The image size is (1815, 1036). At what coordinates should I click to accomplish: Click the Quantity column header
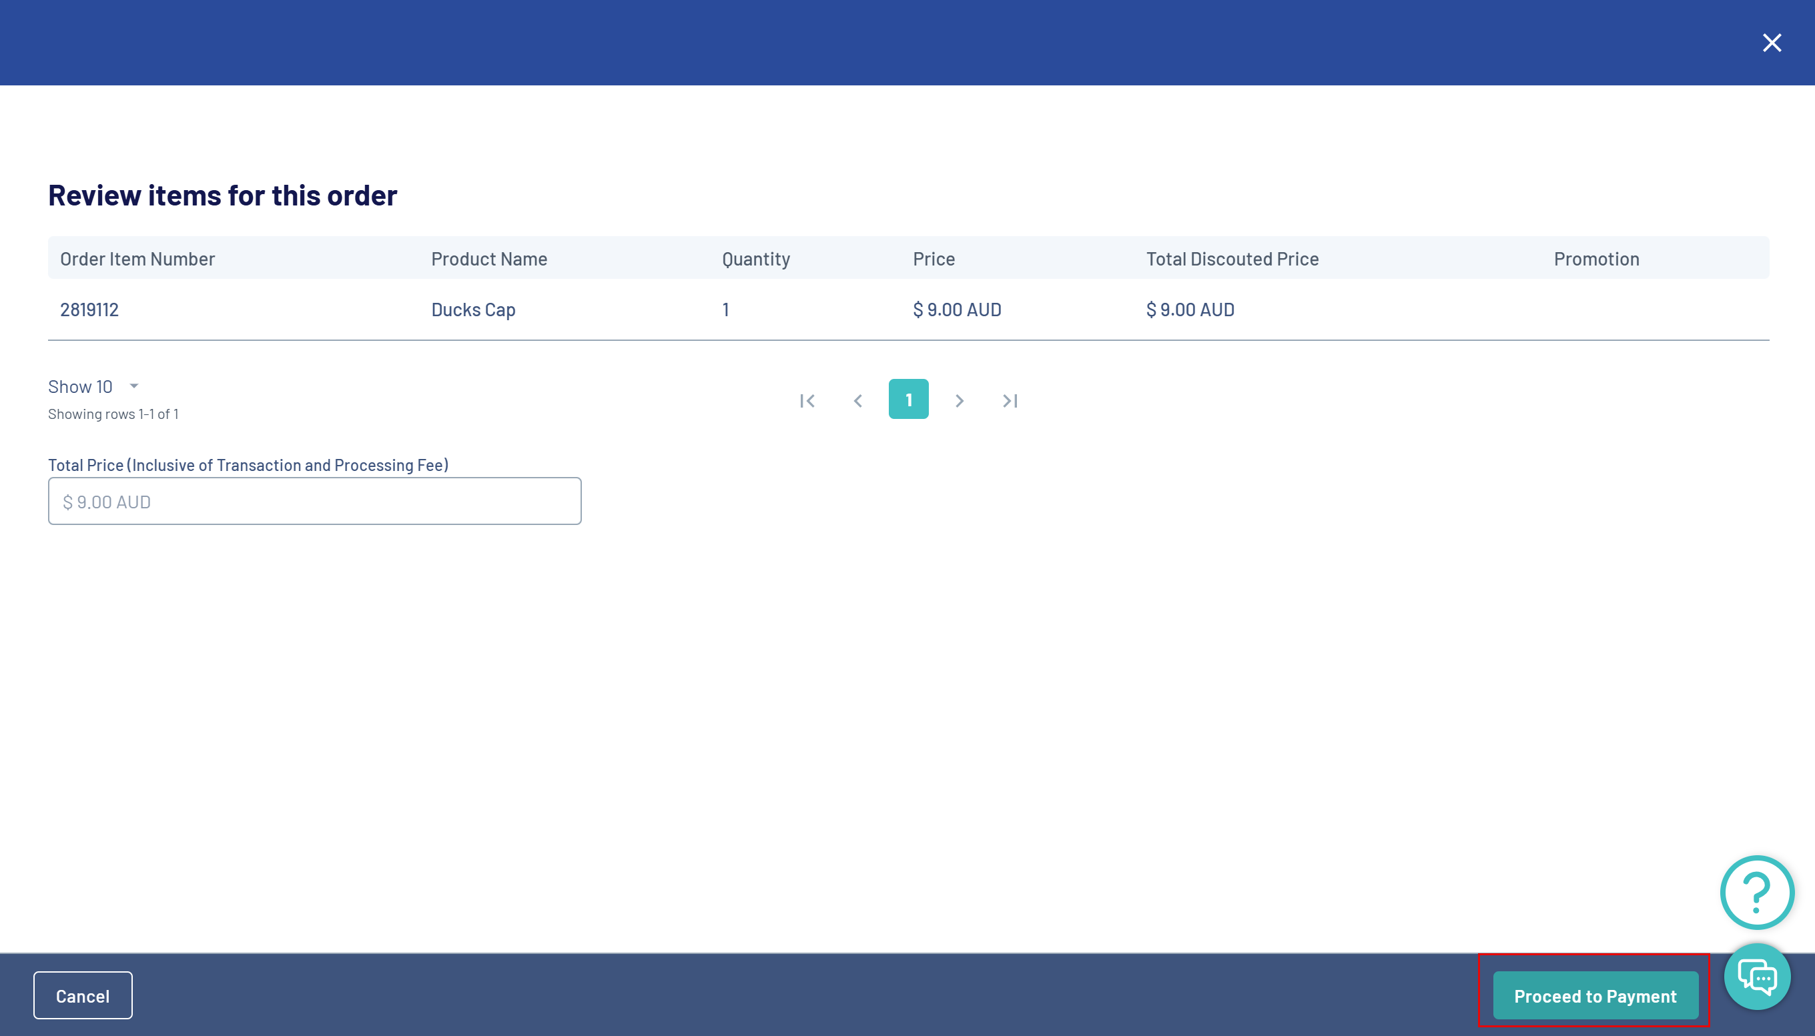tap(755, 259)
